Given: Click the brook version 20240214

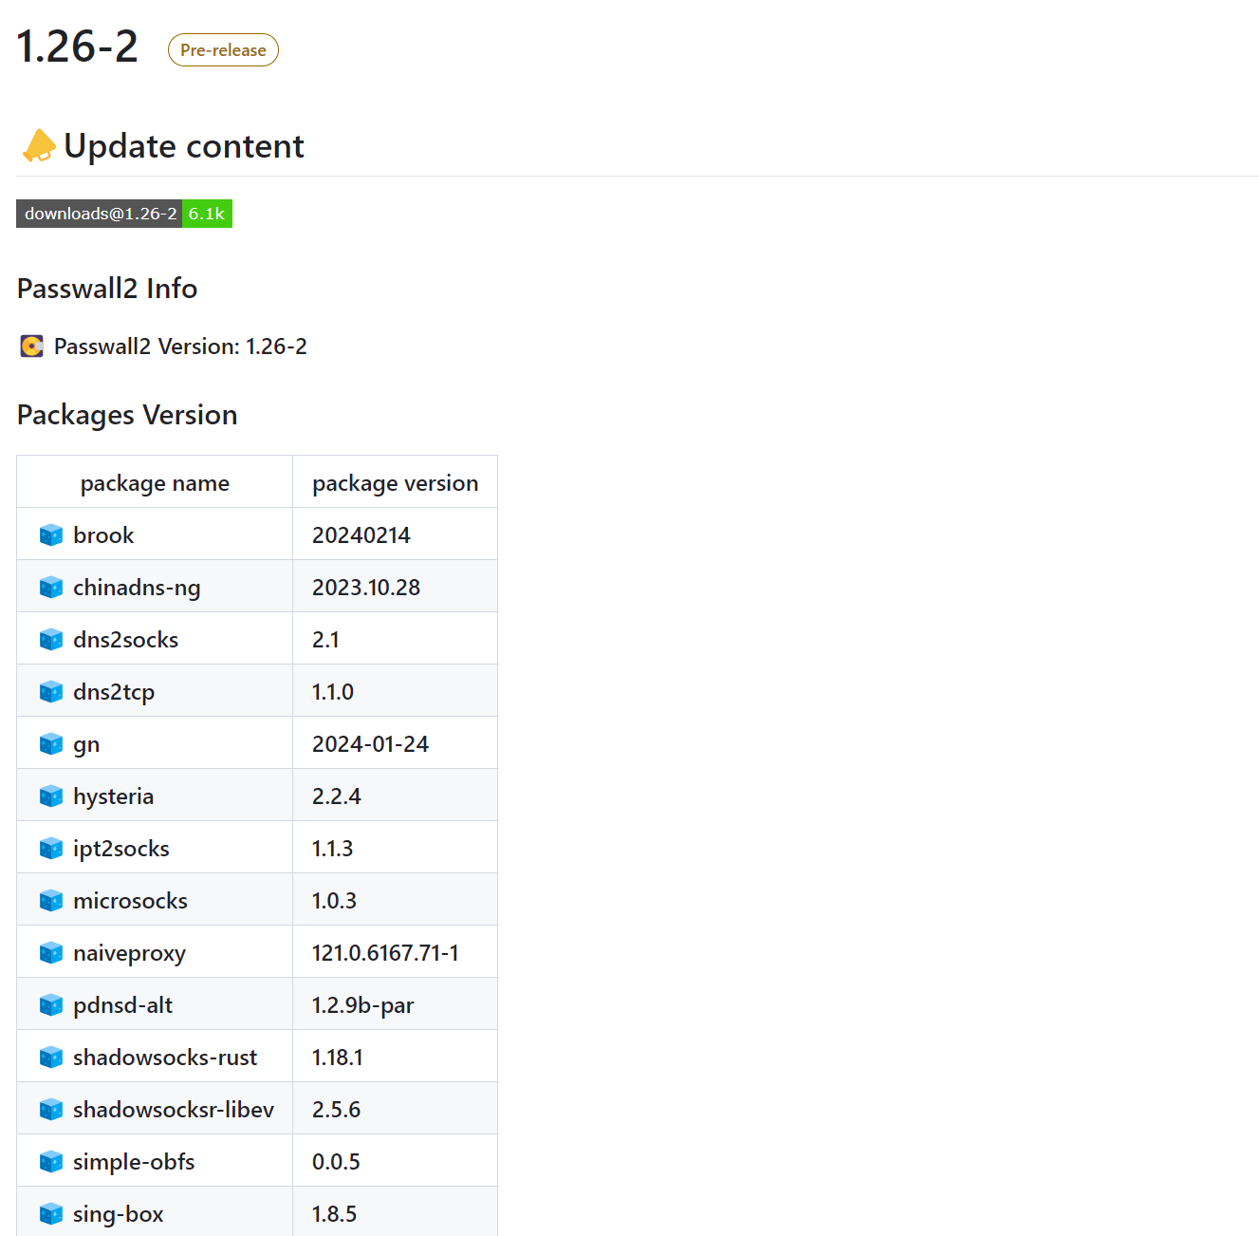Looking at the screenshot, I should (361, 535).
